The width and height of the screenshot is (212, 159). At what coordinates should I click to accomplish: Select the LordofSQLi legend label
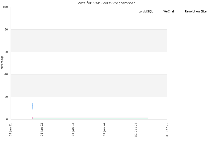click(x=146, y=11)
